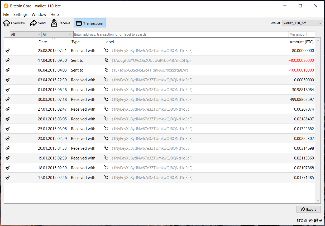This screenshot has height=226, width=325.
Task: Click the address search field
Action: tap(181, 34)
